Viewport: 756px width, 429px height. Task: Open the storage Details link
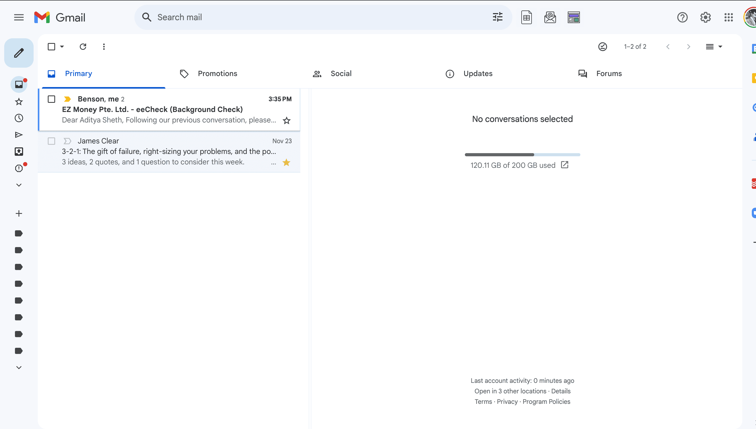pyautogui.click(x=560, y=391)
